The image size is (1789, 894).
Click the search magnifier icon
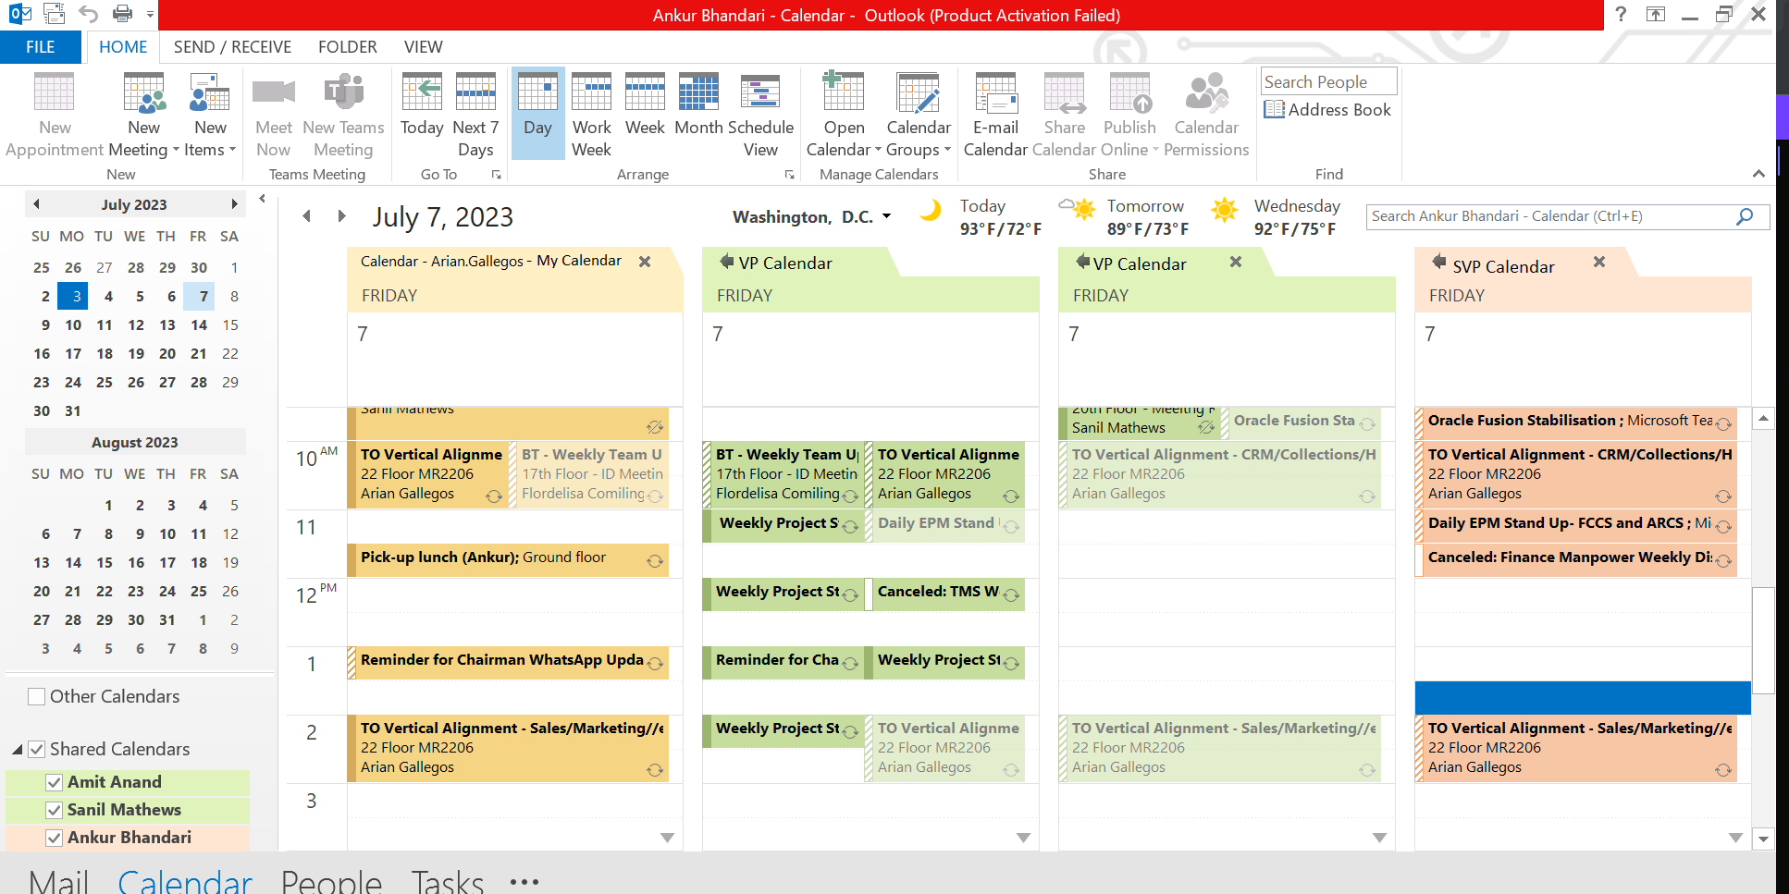tap(1745, 216)
